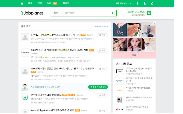Click the Big Hit company logo

120,71
